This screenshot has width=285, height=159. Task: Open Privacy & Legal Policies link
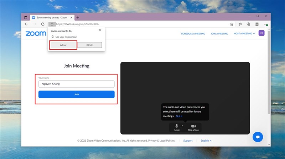[x=161, y=141]
